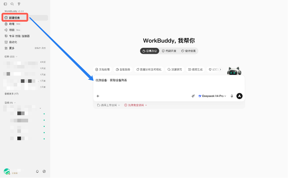Collapse the 空间 (1) section
The height and width of the screenshot is (178, 288).
coord(10,103)
